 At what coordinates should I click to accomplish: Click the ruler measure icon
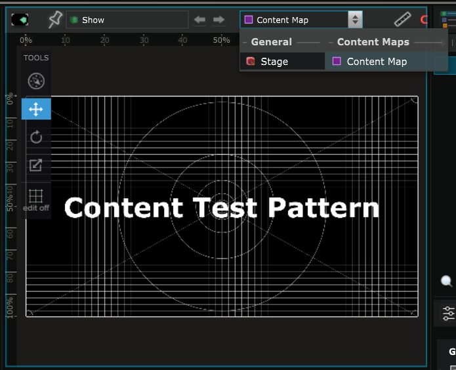pos(402,20)
